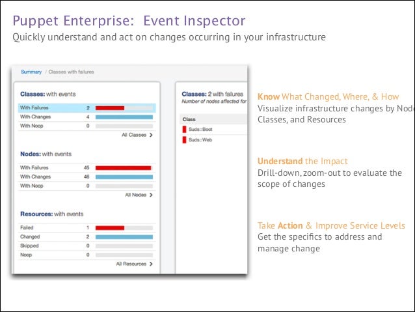Image resolution: width=415 pixels, height=312 pixels.
Task: Open the All Resources link
Action: pos(131,264)
